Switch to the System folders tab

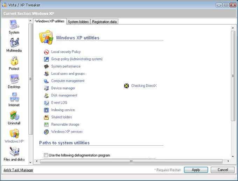pyautogui.click(x=78, y=22)
